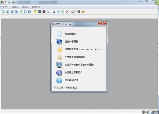The height and width of the screenshot is (114, 159).
Task: Select 打开现有文件 (icon, cursor, etc.) option
Action: [82, 49]
